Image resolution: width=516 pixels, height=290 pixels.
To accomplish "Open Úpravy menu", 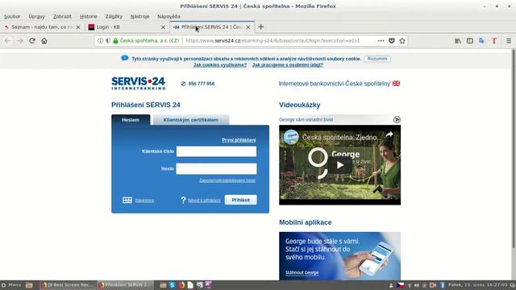I will [x=36, y=16].
